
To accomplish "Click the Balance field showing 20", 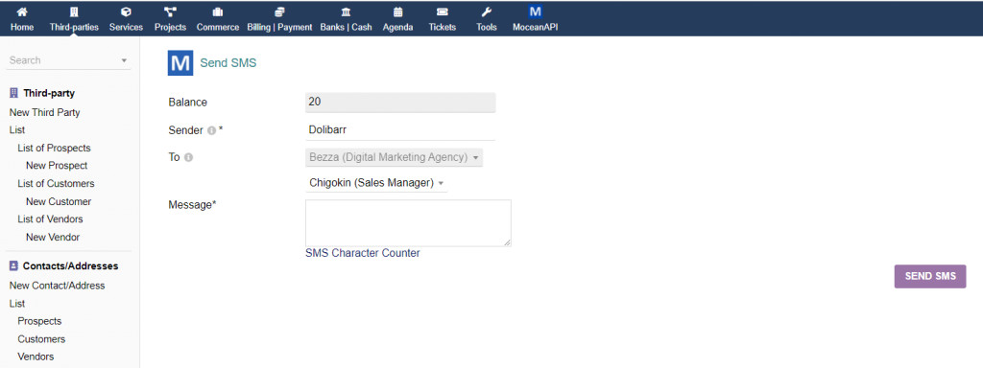I will [400, 103].
